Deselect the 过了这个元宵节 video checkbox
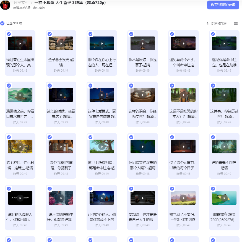The image size is (242, 242). click(172, 137)
